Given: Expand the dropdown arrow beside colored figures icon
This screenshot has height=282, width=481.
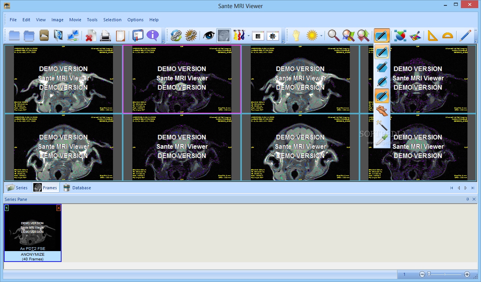Looking at the screenshot, I should coord(248,36).
